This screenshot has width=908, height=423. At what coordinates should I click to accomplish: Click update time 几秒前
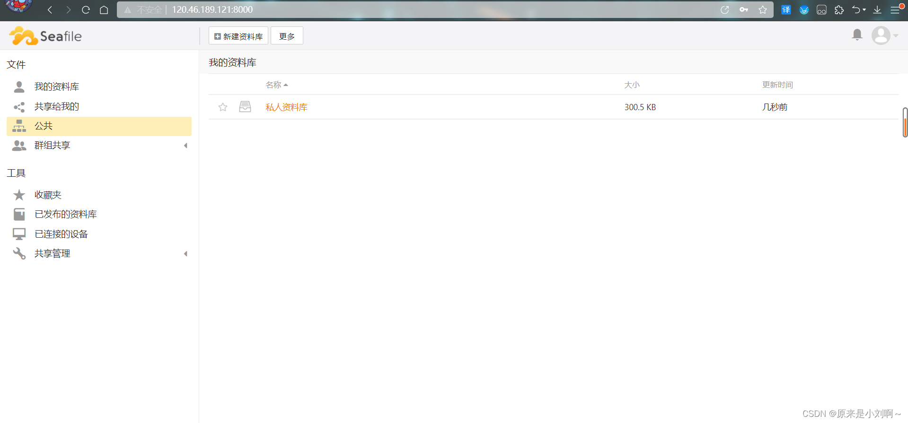coord(775,107)
